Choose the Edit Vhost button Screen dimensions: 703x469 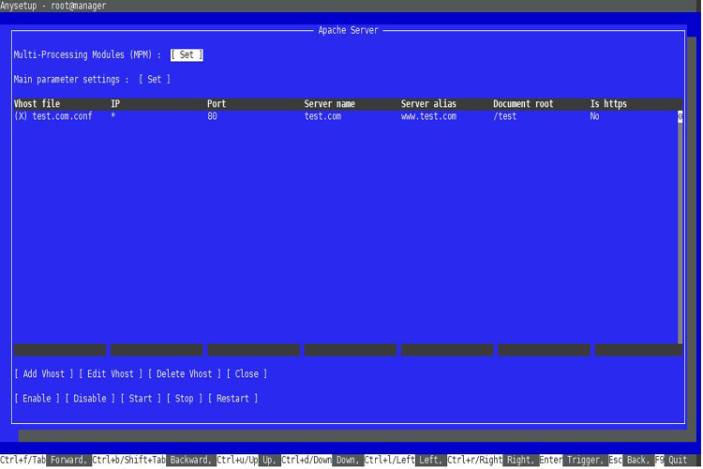[111, 374]
